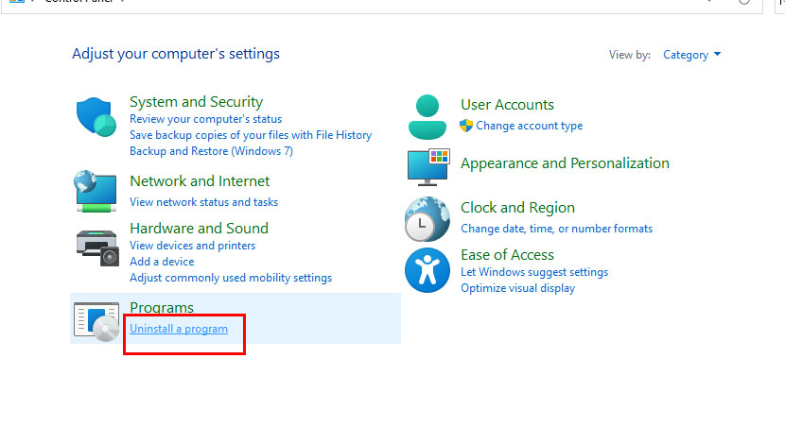Open the Programs category heading

[x=162, y=308]
